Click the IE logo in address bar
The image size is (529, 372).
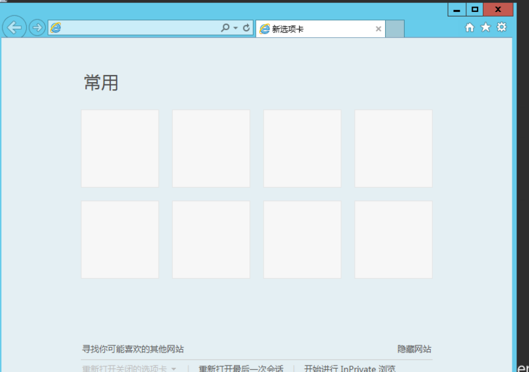pos(56,28)
